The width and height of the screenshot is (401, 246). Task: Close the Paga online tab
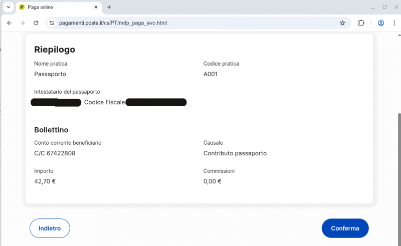click(94, 7)
